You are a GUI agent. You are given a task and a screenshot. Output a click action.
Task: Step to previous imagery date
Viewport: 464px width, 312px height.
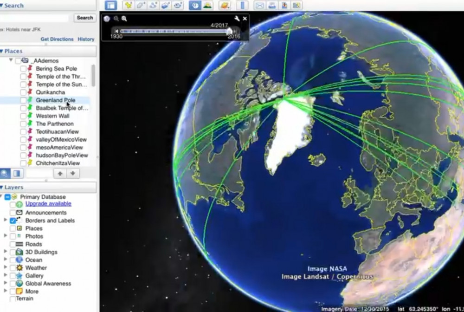pyautogui.click(x=116, y=31)
